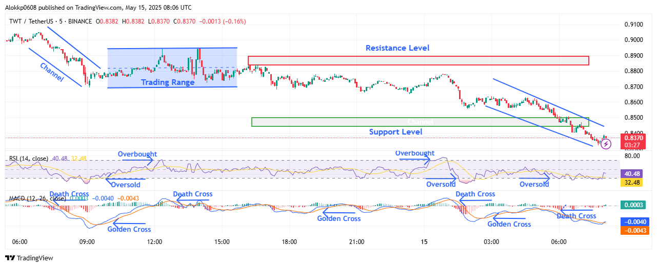
Task: Click the 0.8400 price scale label
Action: click(x=633, y=132)
